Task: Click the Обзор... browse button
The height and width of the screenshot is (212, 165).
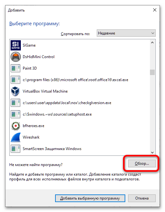Action: [142, 163]
